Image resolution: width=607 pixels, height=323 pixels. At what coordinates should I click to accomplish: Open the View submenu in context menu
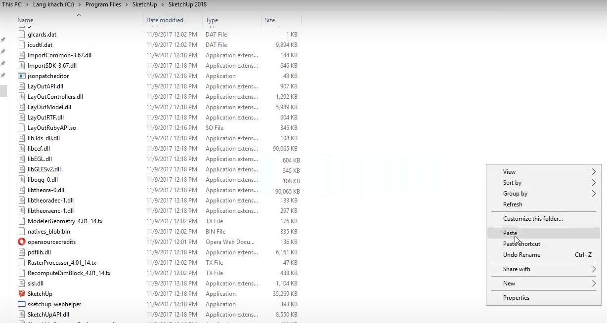pos(543,172)
